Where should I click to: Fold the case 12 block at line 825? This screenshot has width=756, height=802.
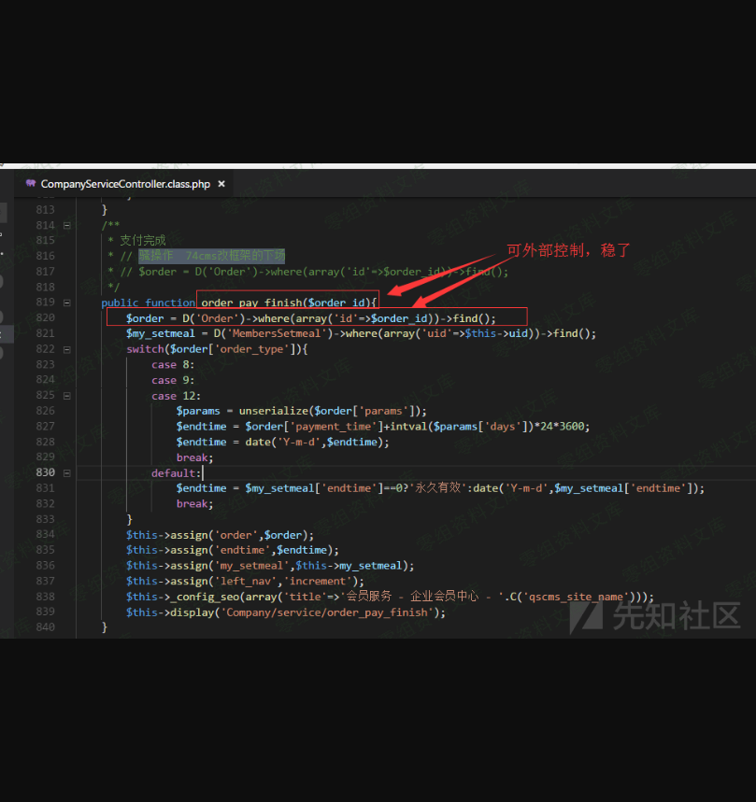(x=66, y=396)
